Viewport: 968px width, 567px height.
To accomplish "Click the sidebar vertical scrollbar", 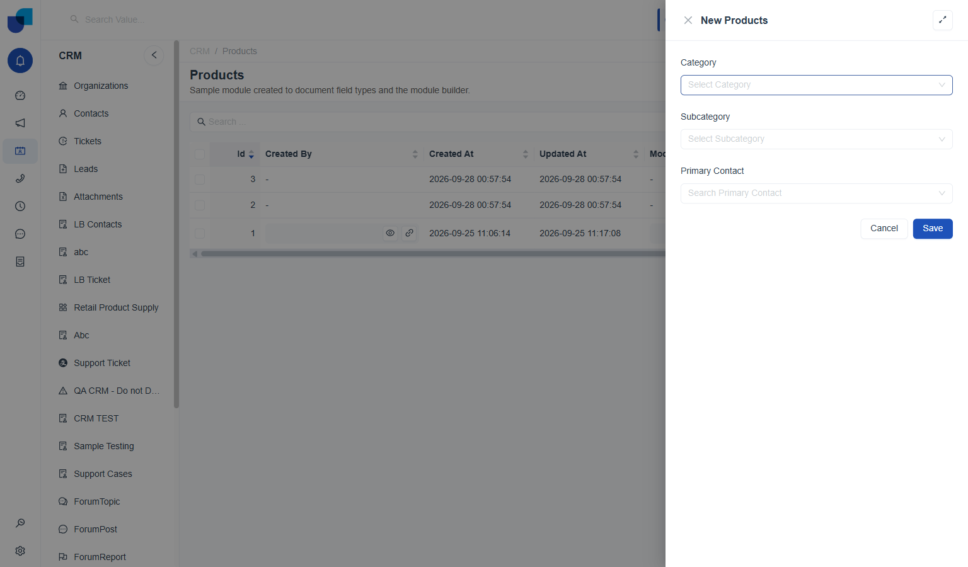I will tap(176, 224).
